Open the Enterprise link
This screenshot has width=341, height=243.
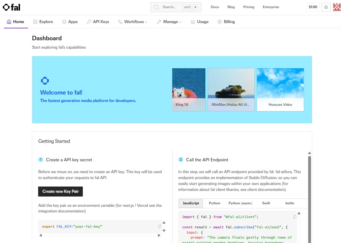click(x=271, y=7)
